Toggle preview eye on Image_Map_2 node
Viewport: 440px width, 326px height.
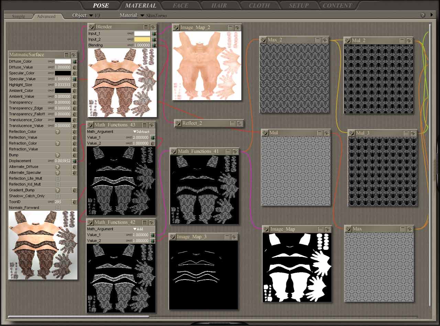pos(237,28)
